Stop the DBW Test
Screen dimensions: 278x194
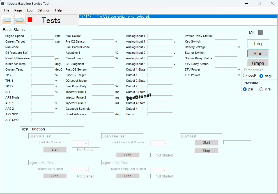pos(206,151)
